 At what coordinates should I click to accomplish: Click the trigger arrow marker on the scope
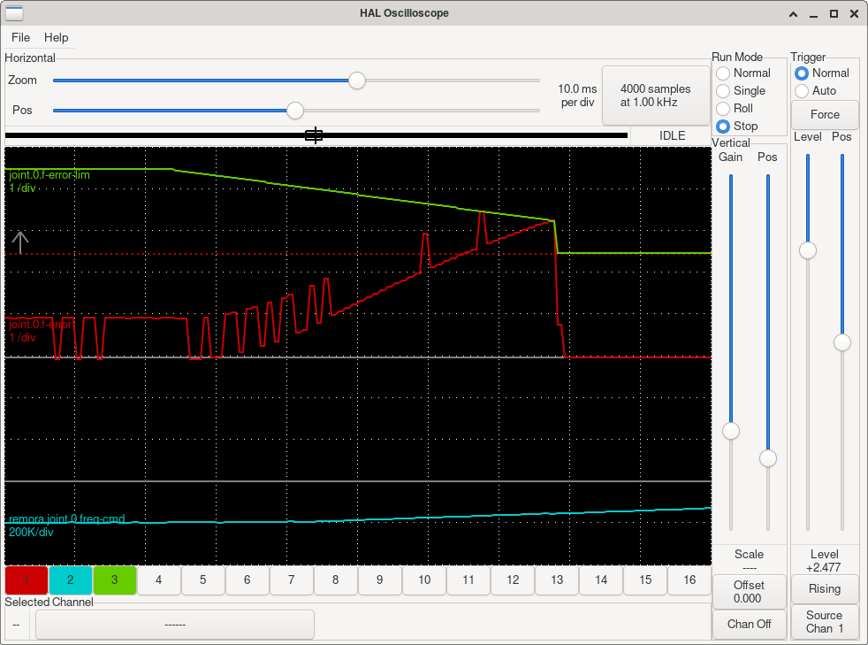[20, 242]
